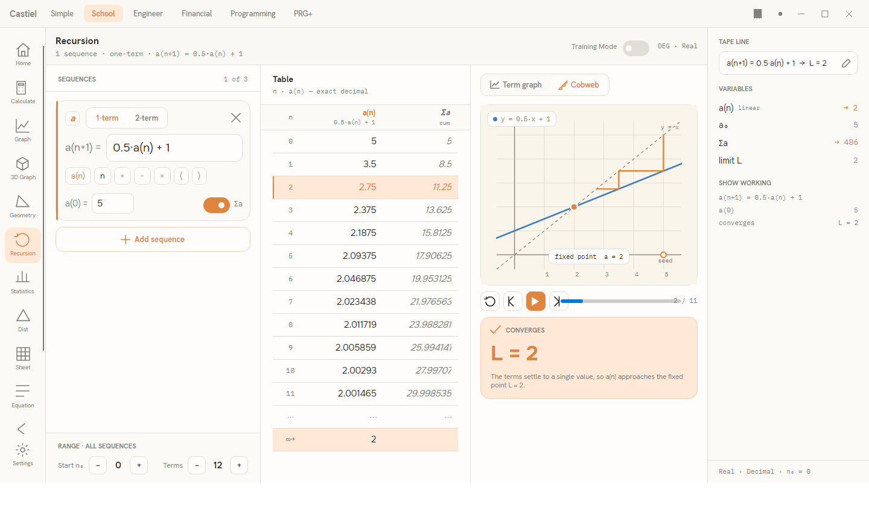
Task: Insert close parenthesis into formula
Action: point(199,176)
